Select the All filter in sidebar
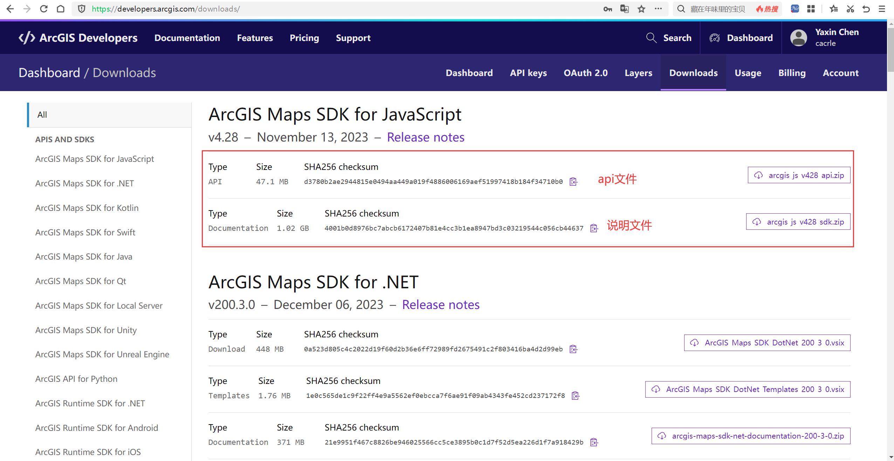Image resolution: width=894 pixels, height=461 pixels. coord(109,115)
